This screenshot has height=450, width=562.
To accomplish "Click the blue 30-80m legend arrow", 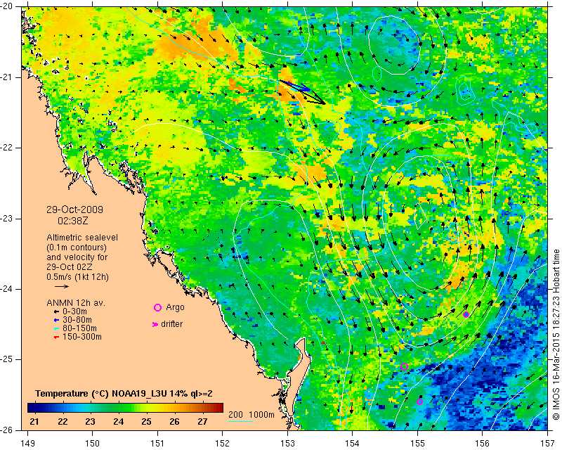I will (56, 320).
